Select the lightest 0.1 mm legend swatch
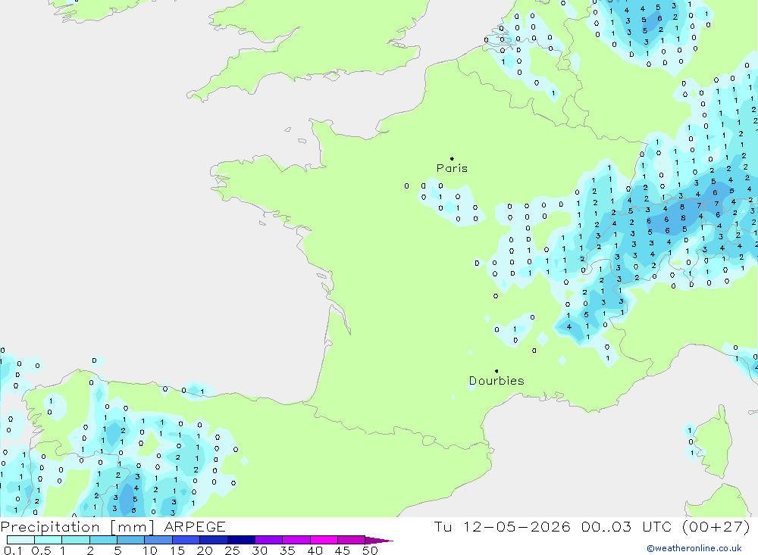 point(20,540)
